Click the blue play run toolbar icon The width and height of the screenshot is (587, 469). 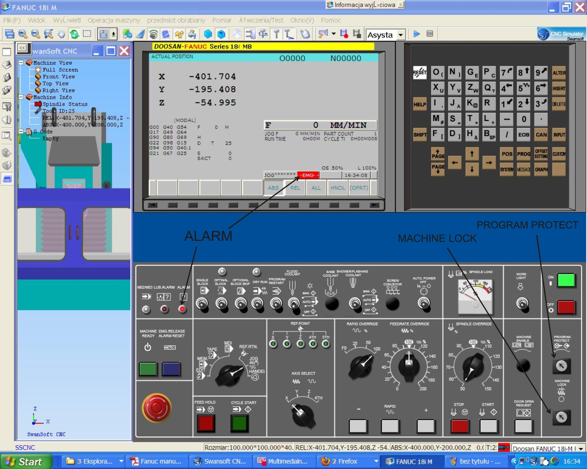pyautogui.click(x=417, y=34)
